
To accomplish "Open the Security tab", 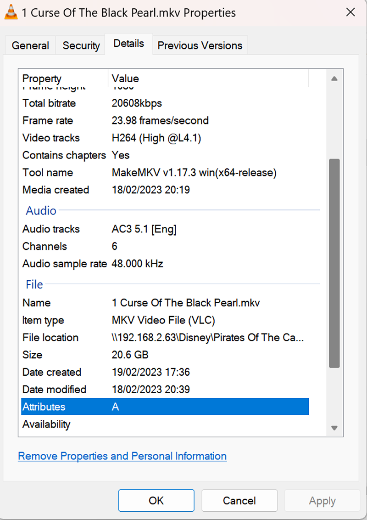I will pos(81,45).
